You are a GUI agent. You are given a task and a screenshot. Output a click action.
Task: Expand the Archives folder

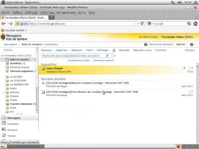click(x=3, y=92)
